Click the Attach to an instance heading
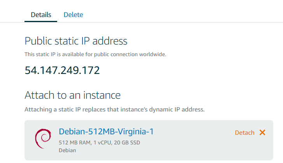The height and width of the screenshot is (163, 283). [72, 95]
